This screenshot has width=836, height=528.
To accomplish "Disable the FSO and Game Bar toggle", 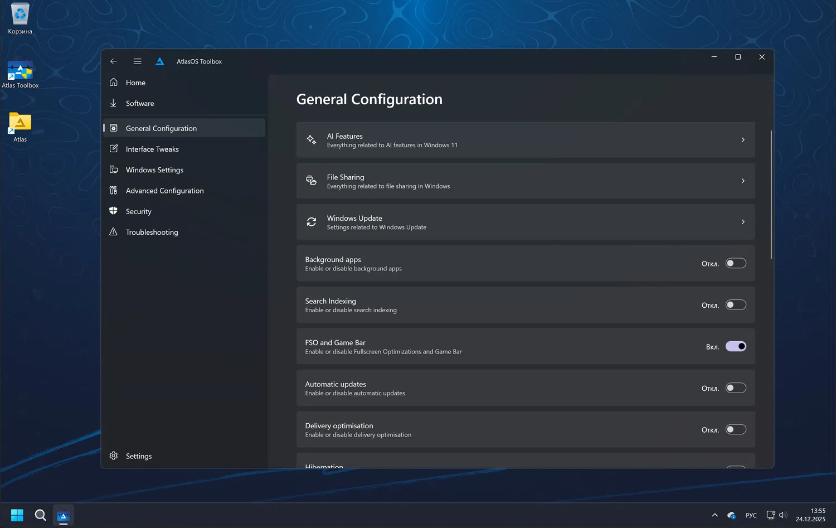I will click(x=736, y=346).
